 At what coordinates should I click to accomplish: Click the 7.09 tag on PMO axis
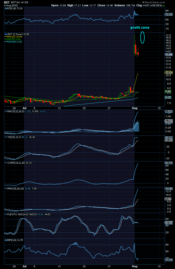pyautogui.click(x=168, y=199)
